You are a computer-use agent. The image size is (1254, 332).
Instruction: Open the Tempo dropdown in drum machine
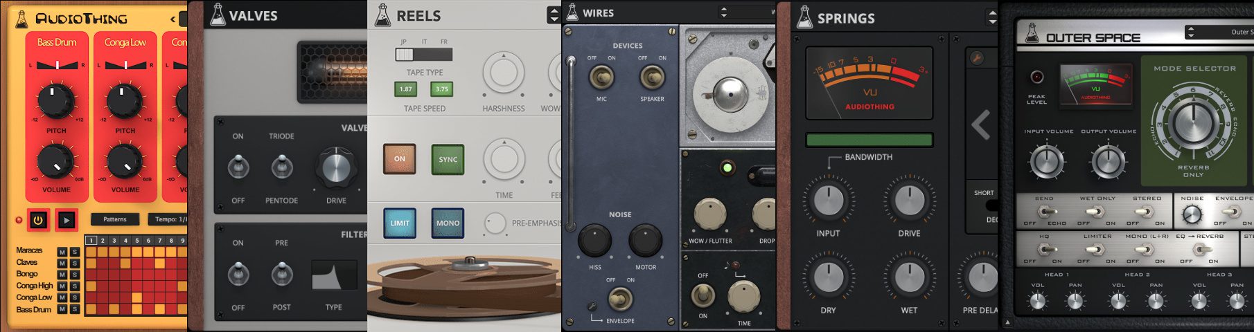(x=167, y=219)
